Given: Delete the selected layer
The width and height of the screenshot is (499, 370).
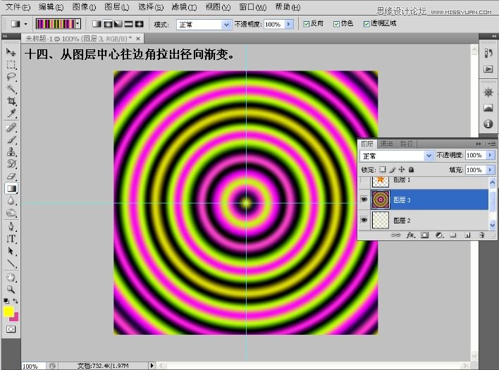Looking at the screenshot, I should click(x=481, y=235).
